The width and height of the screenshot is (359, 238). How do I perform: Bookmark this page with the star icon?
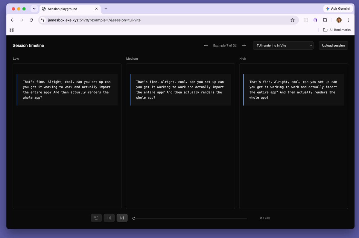tap(293, 20)
